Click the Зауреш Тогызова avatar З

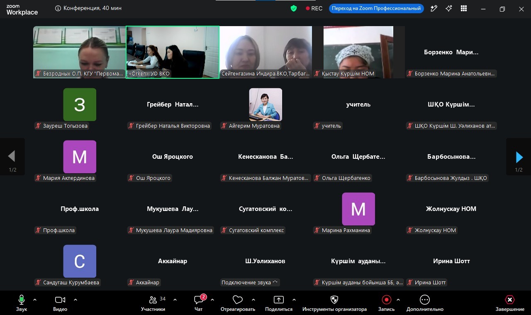[x=80, y=104]
